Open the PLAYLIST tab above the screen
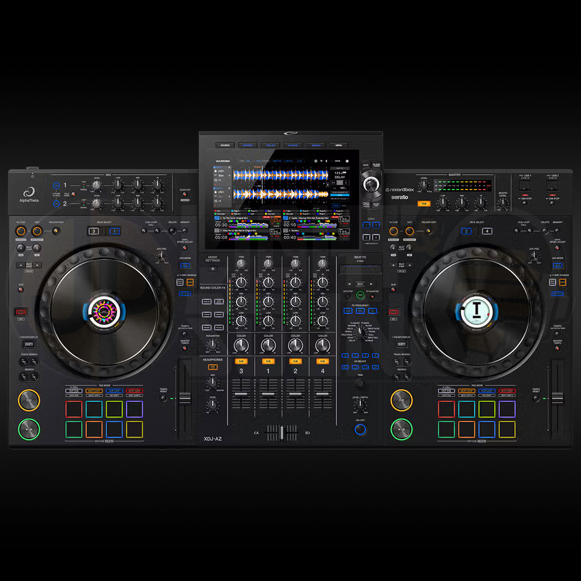Screen dimensions: 581x581 pos(293,145)
